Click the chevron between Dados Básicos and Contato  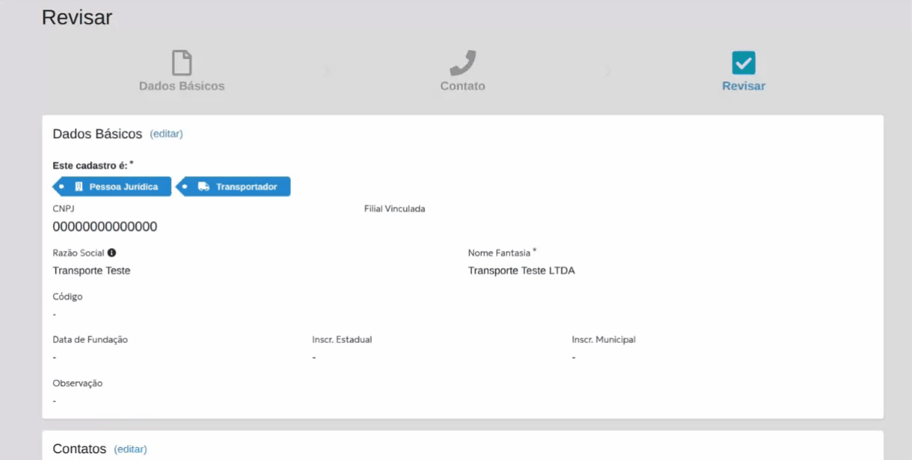(326, 72)
